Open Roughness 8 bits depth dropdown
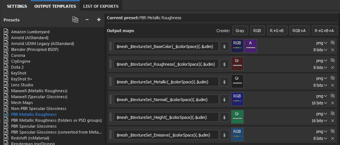 (x=320, y=68)
